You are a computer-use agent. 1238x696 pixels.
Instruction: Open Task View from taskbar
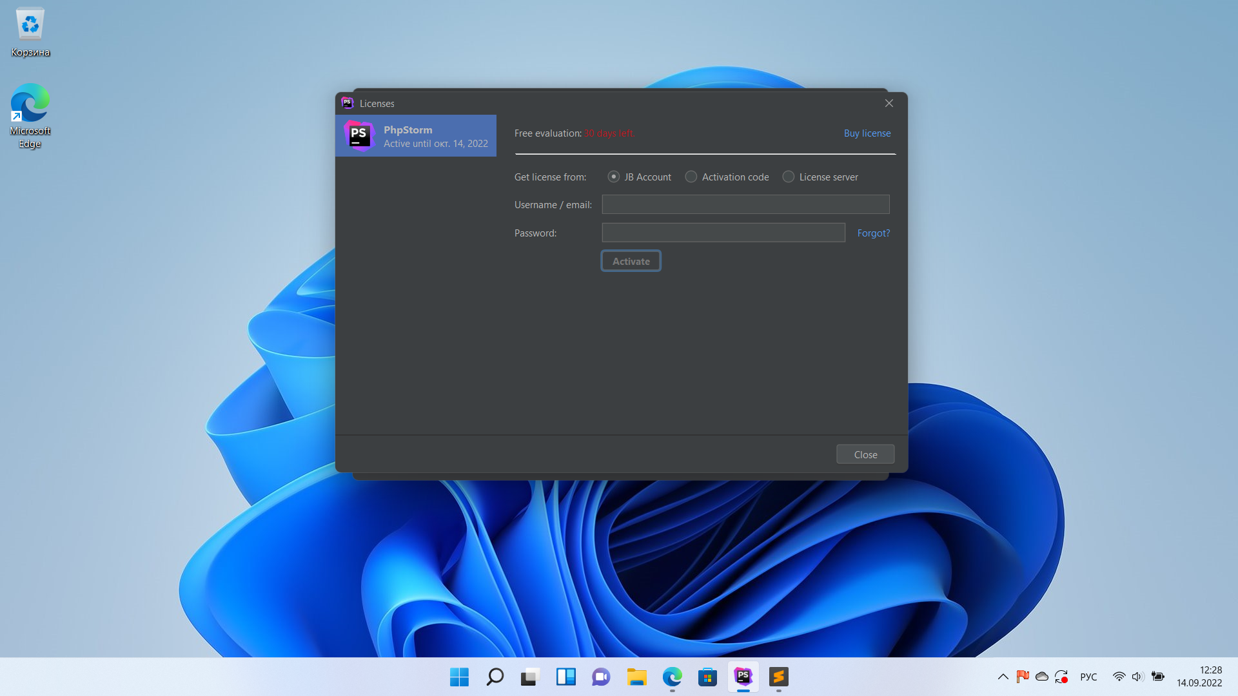530,677
